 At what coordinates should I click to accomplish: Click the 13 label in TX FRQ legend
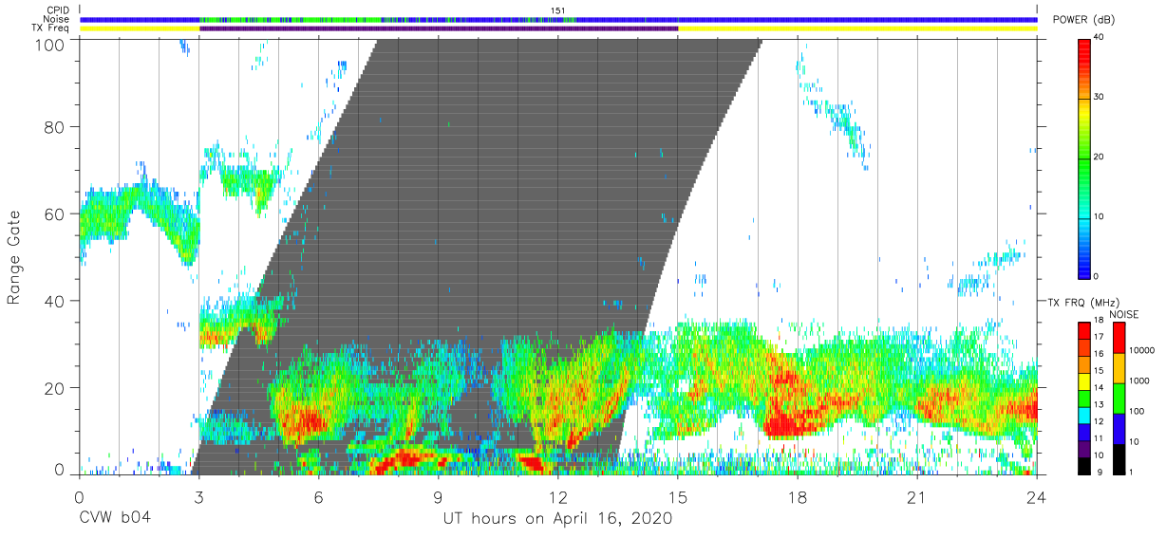pos(1099,404)
